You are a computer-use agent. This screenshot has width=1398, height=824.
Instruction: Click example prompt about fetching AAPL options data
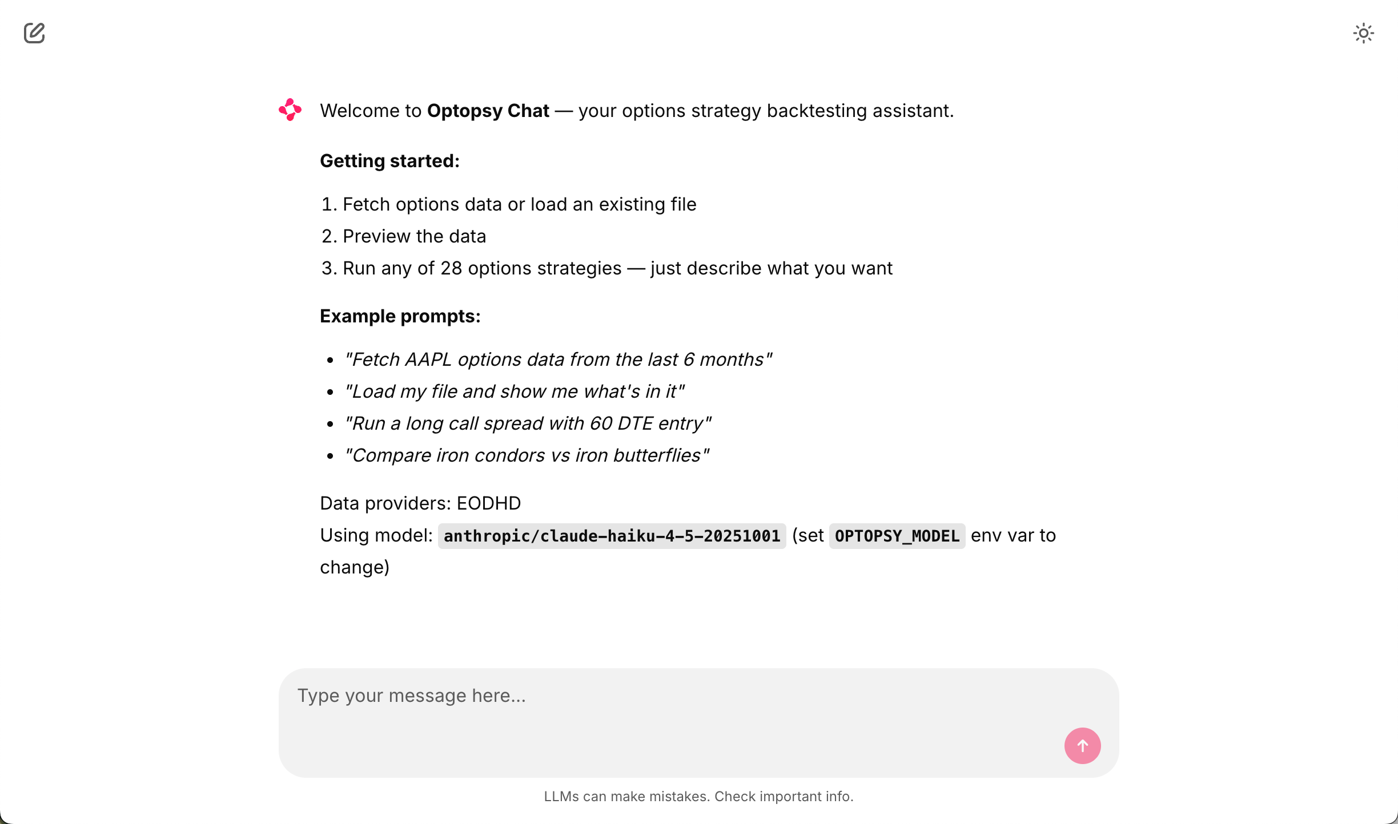click(x=557, y=360)
